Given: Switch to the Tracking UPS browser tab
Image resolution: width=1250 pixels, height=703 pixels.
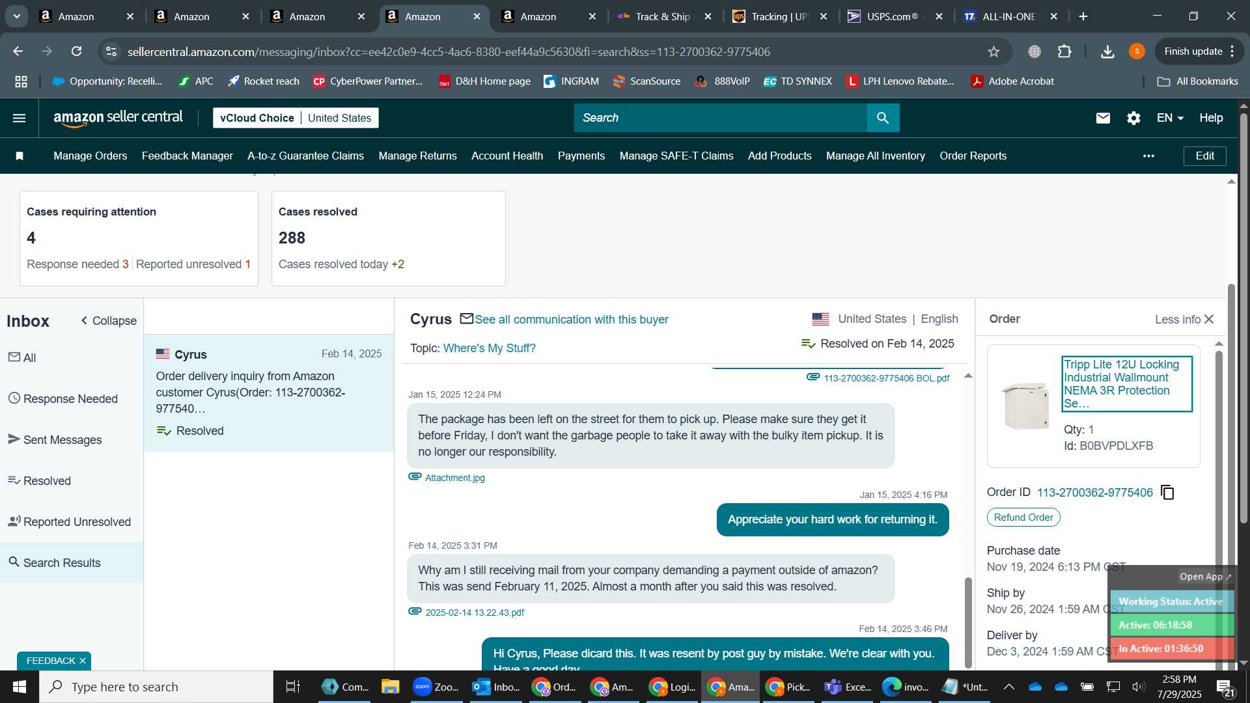Looking at the screenshot, I should pyautogui.click(x=778, y=16).
